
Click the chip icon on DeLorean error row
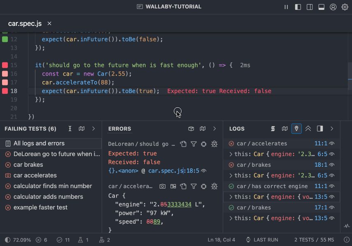pyautogui.click(x=204, y=144)
